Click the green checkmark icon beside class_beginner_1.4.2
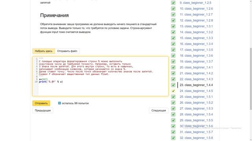 (173, 73)
